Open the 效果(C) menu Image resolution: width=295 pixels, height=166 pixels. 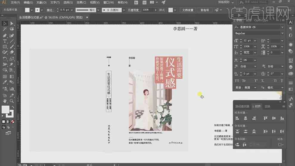[81, 2]
